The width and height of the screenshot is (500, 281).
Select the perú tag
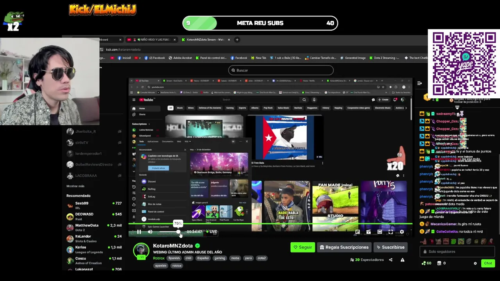pos(248,258)
